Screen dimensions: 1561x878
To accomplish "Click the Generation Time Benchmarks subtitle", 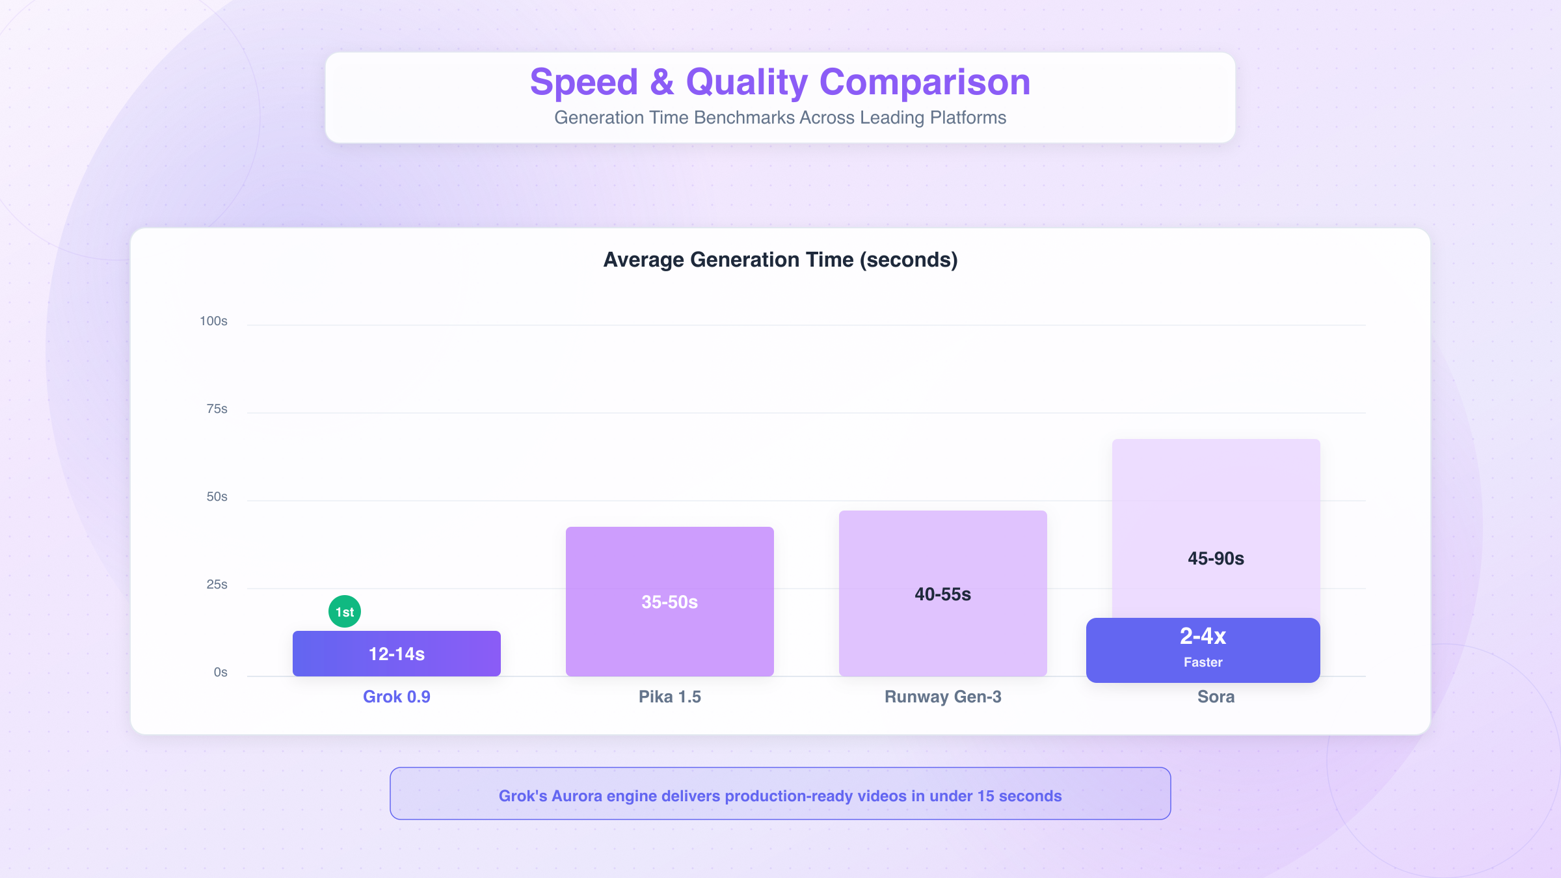I will pos(780,118).
